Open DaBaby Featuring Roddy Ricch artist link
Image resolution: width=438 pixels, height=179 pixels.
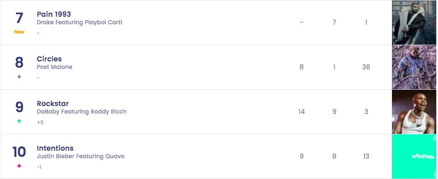pyautogui.click(x=81, y=111)
